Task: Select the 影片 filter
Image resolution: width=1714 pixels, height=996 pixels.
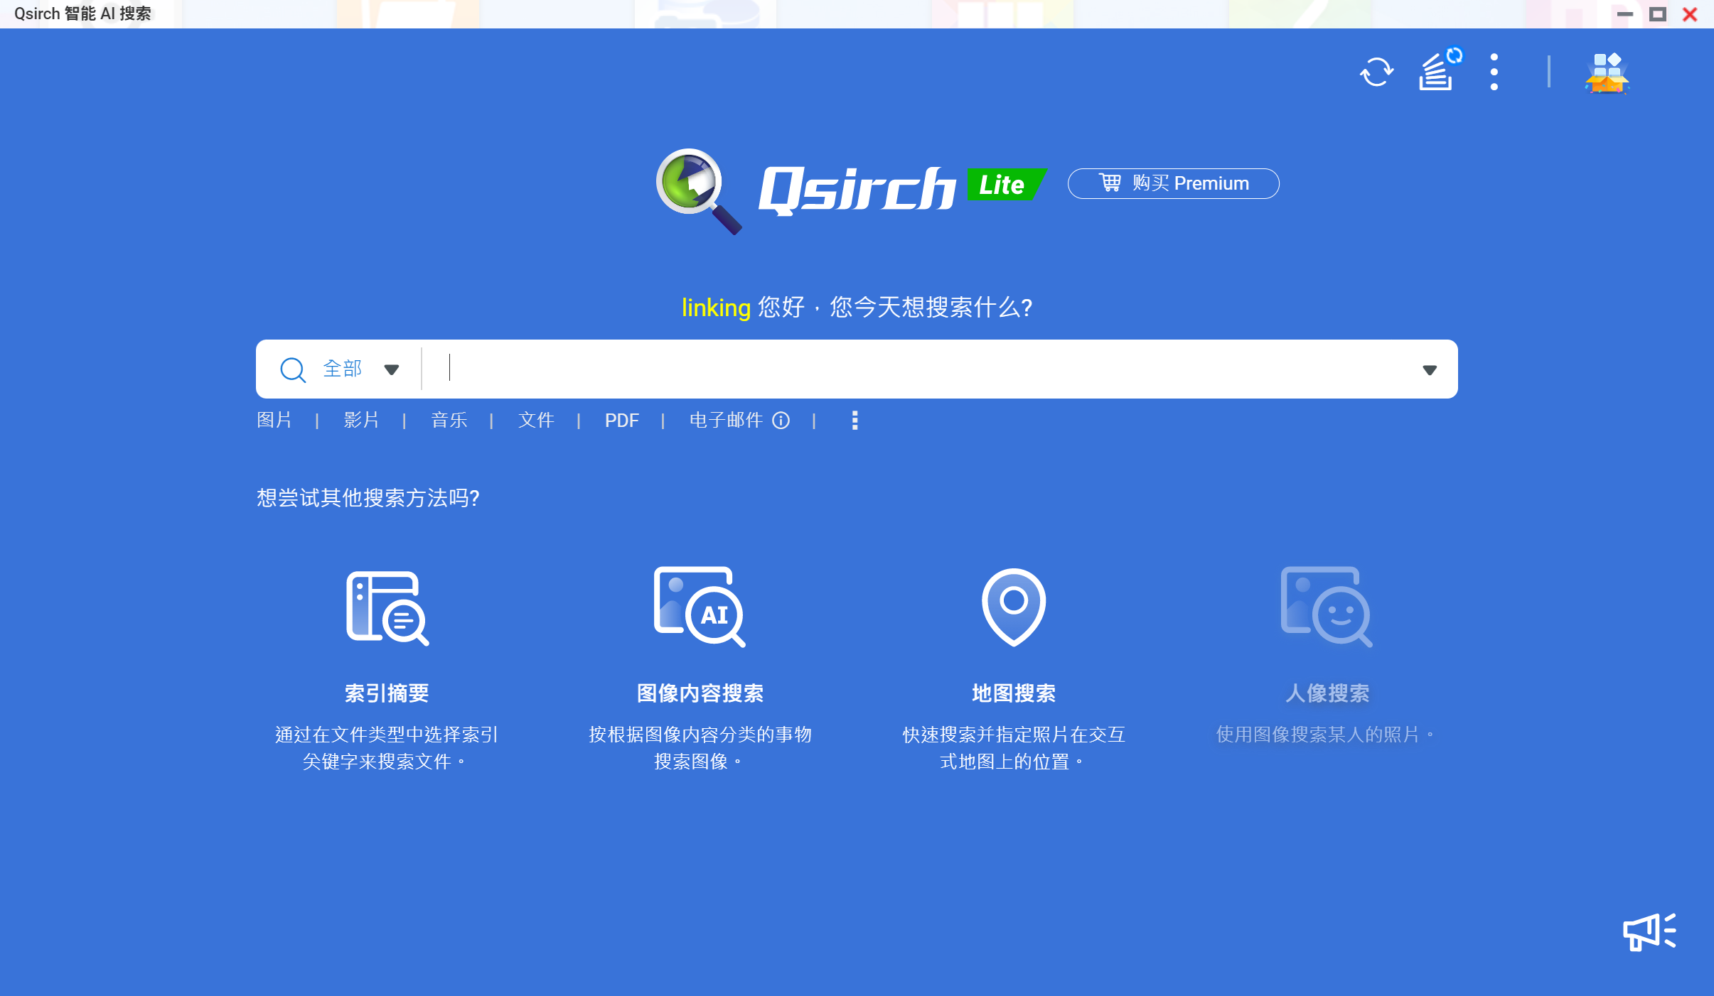Action: (361, 421)
